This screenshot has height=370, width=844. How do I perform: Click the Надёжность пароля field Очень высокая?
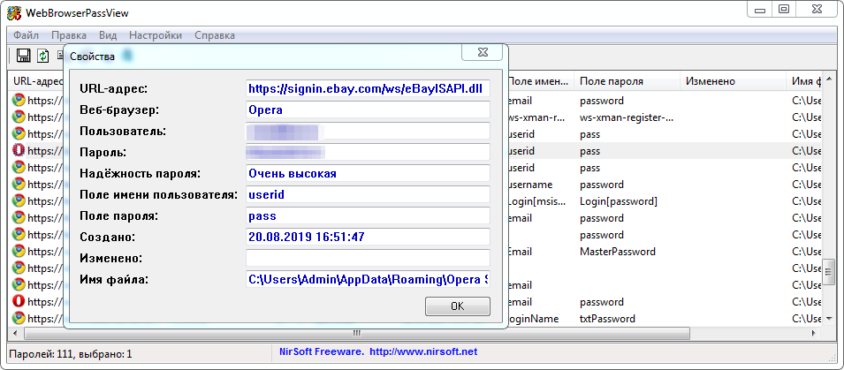369,173
